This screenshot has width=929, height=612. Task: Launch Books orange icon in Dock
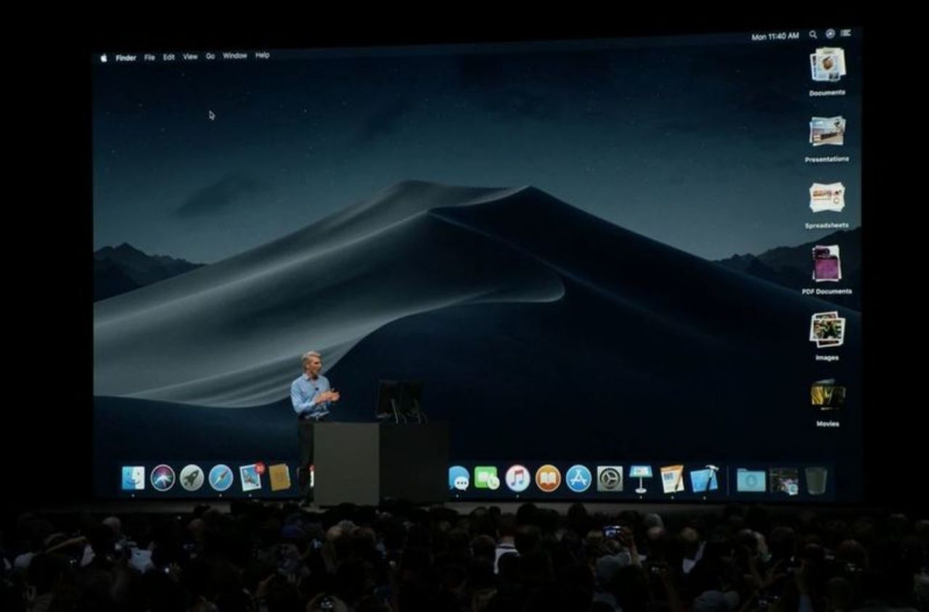pos(548,478)
